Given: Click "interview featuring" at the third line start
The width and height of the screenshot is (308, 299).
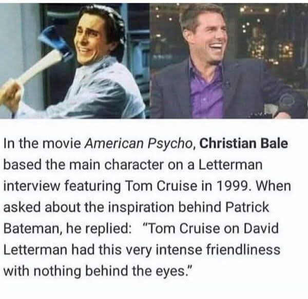Looking at the screenshot, I should point(62,186).
